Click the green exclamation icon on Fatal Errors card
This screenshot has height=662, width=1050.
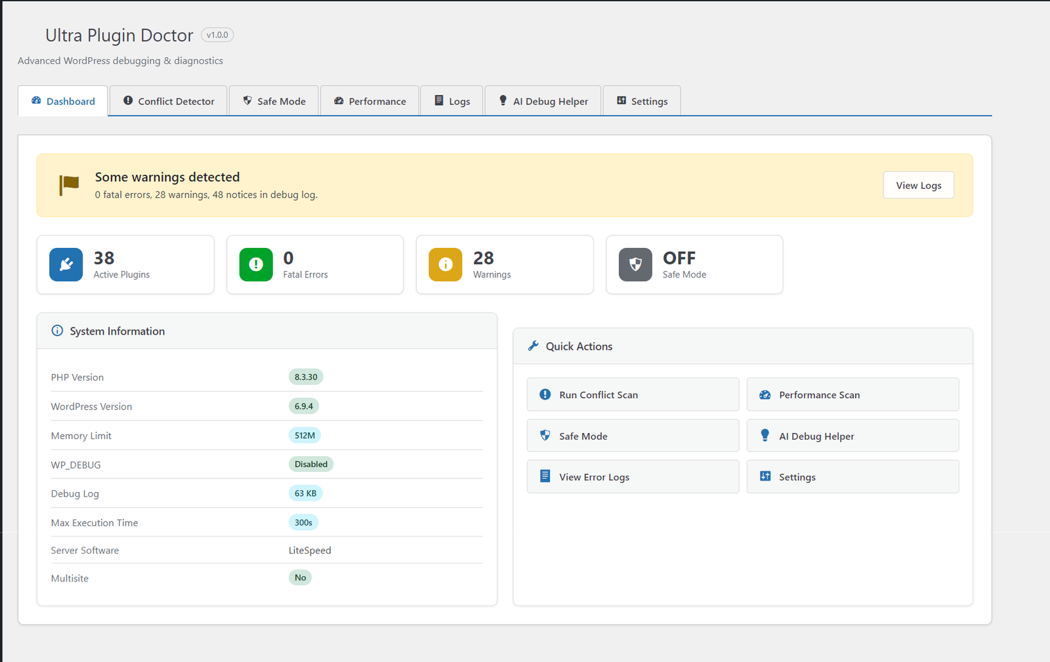coord(255,264)
